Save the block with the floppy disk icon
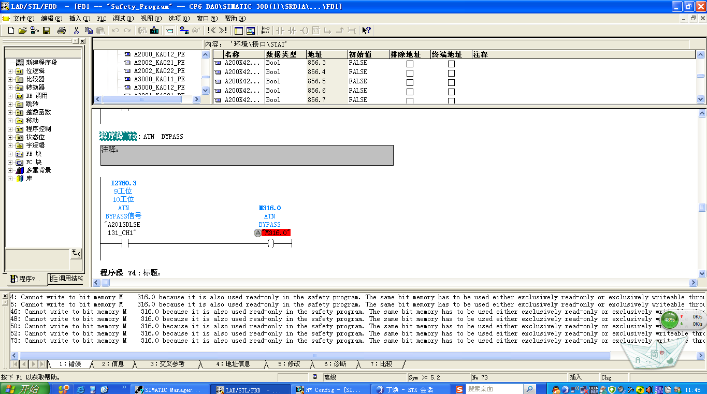707x394 pixels. pos(47,31)
